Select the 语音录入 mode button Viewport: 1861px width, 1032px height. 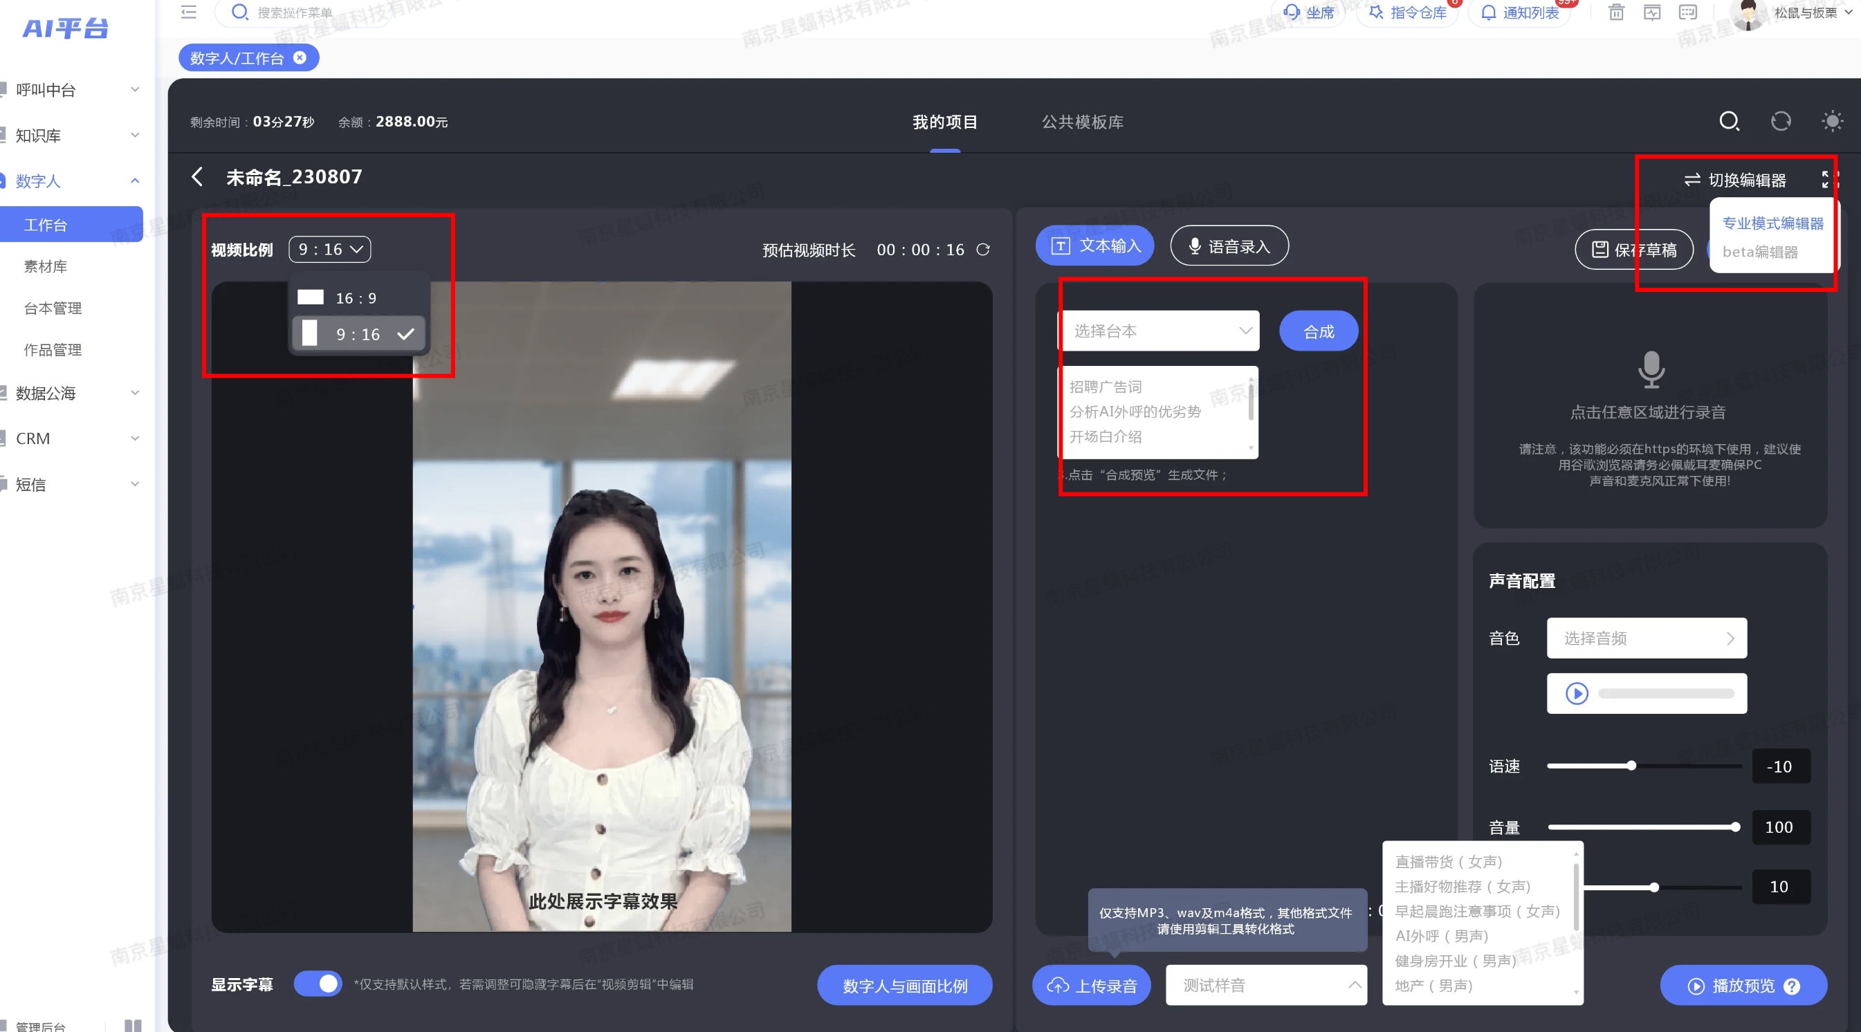click(1229, 246)
